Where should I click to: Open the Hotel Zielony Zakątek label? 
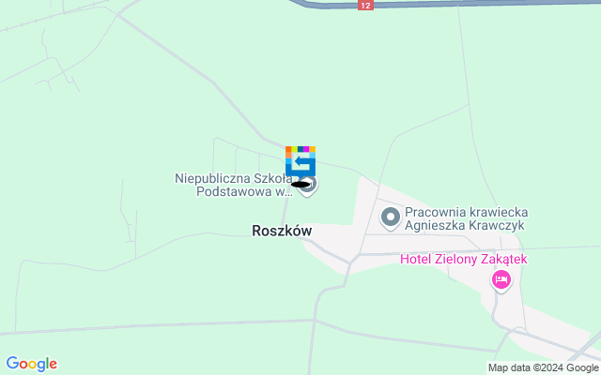(x=464, y=259)
